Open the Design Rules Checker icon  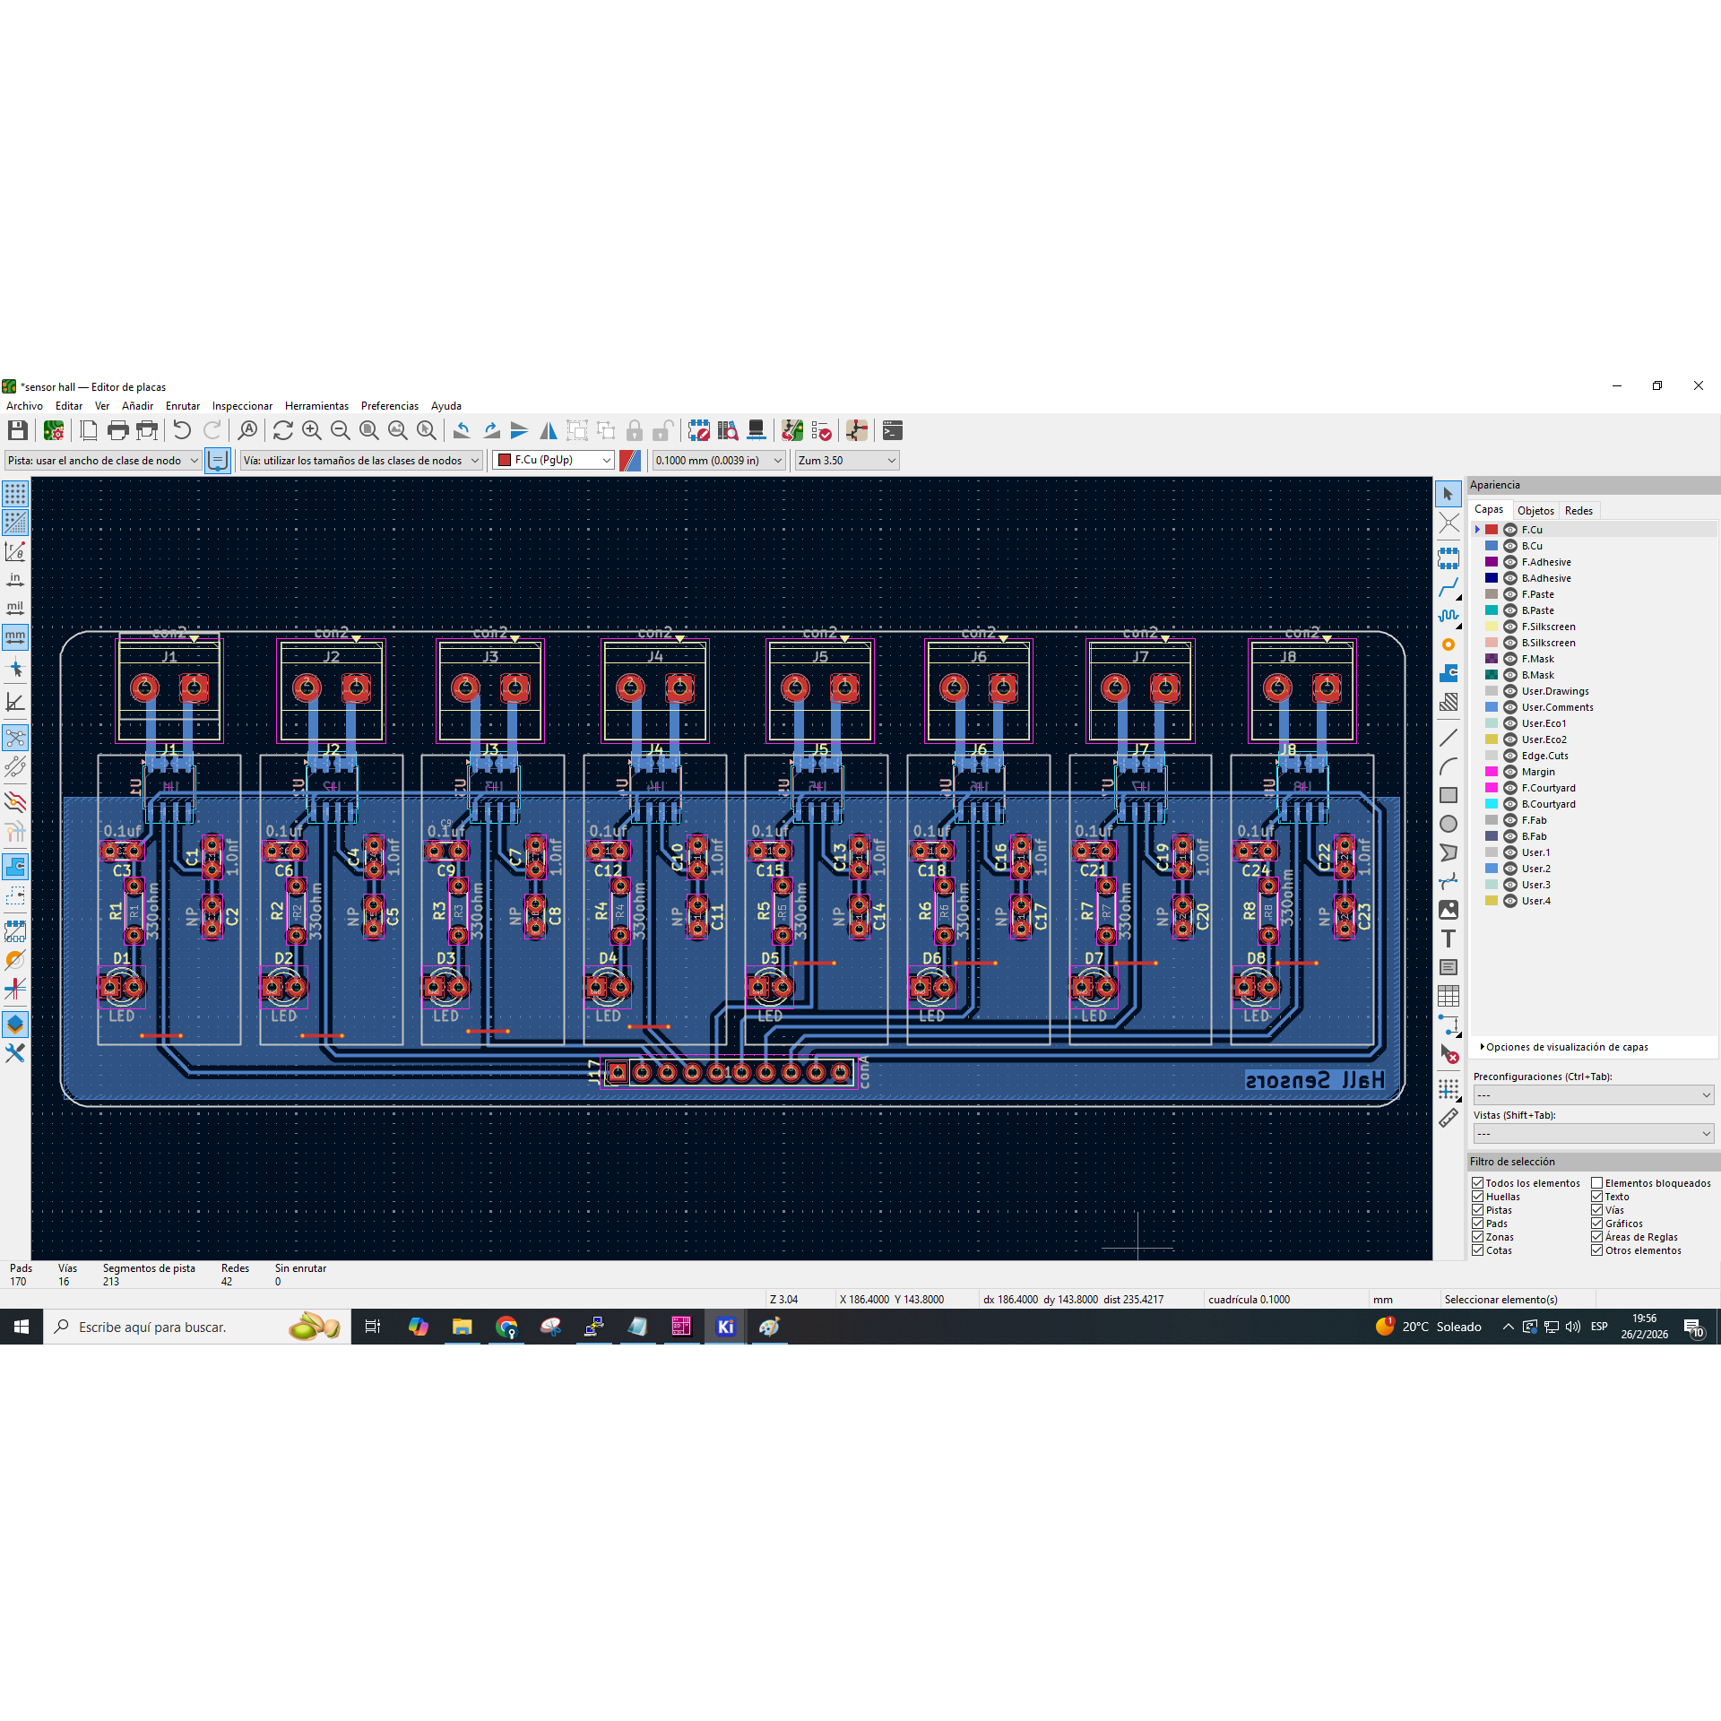coord(821,430)
